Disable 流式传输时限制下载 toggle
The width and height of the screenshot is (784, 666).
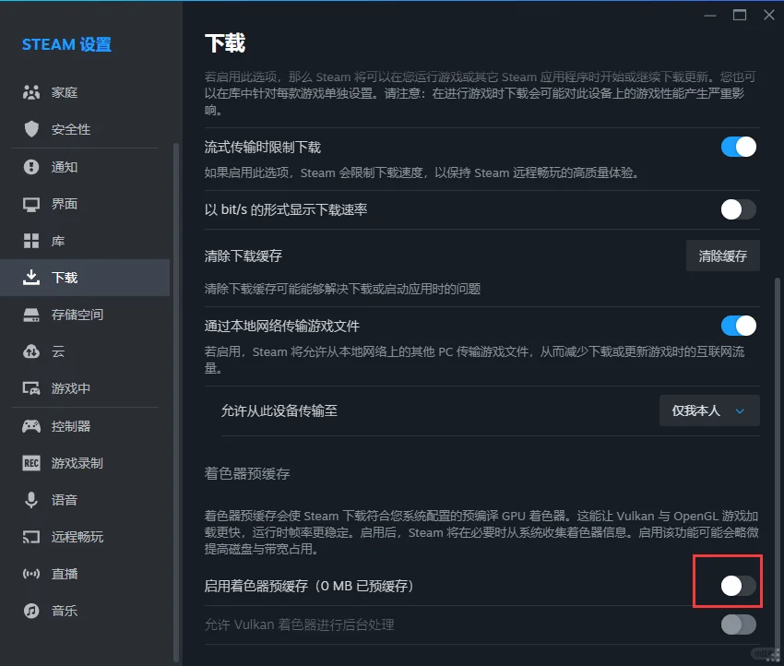click(x=738, y=147)
